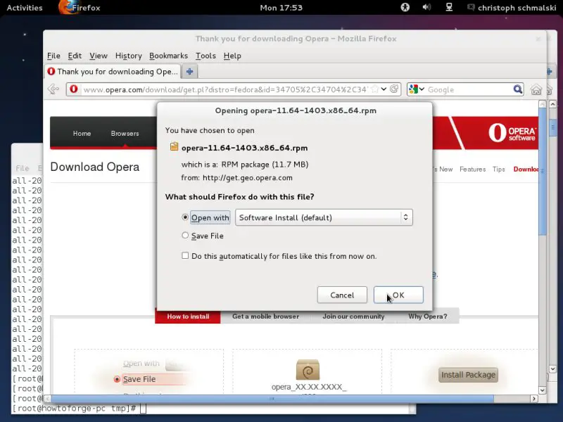Screen dimensions: 563x422
Task: Click the Features link
Action: pos(472,169)
